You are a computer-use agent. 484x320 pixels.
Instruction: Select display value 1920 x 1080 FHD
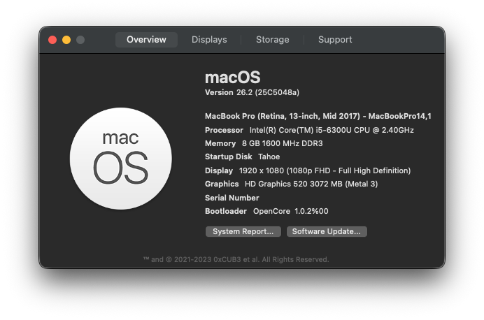[325, 170]
